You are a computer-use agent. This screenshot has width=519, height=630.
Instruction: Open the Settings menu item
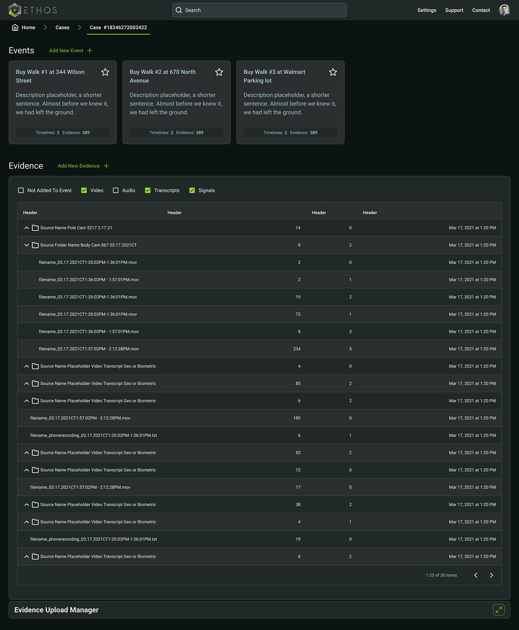[x=427, y=10]
